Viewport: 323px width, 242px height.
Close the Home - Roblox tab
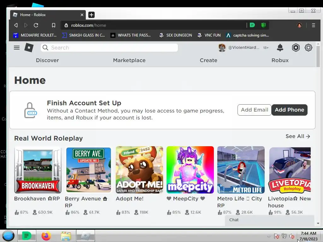point(82,15)
